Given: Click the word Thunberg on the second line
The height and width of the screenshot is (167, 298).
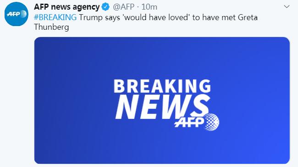Looking at the screenshot, I should (51, 27).
